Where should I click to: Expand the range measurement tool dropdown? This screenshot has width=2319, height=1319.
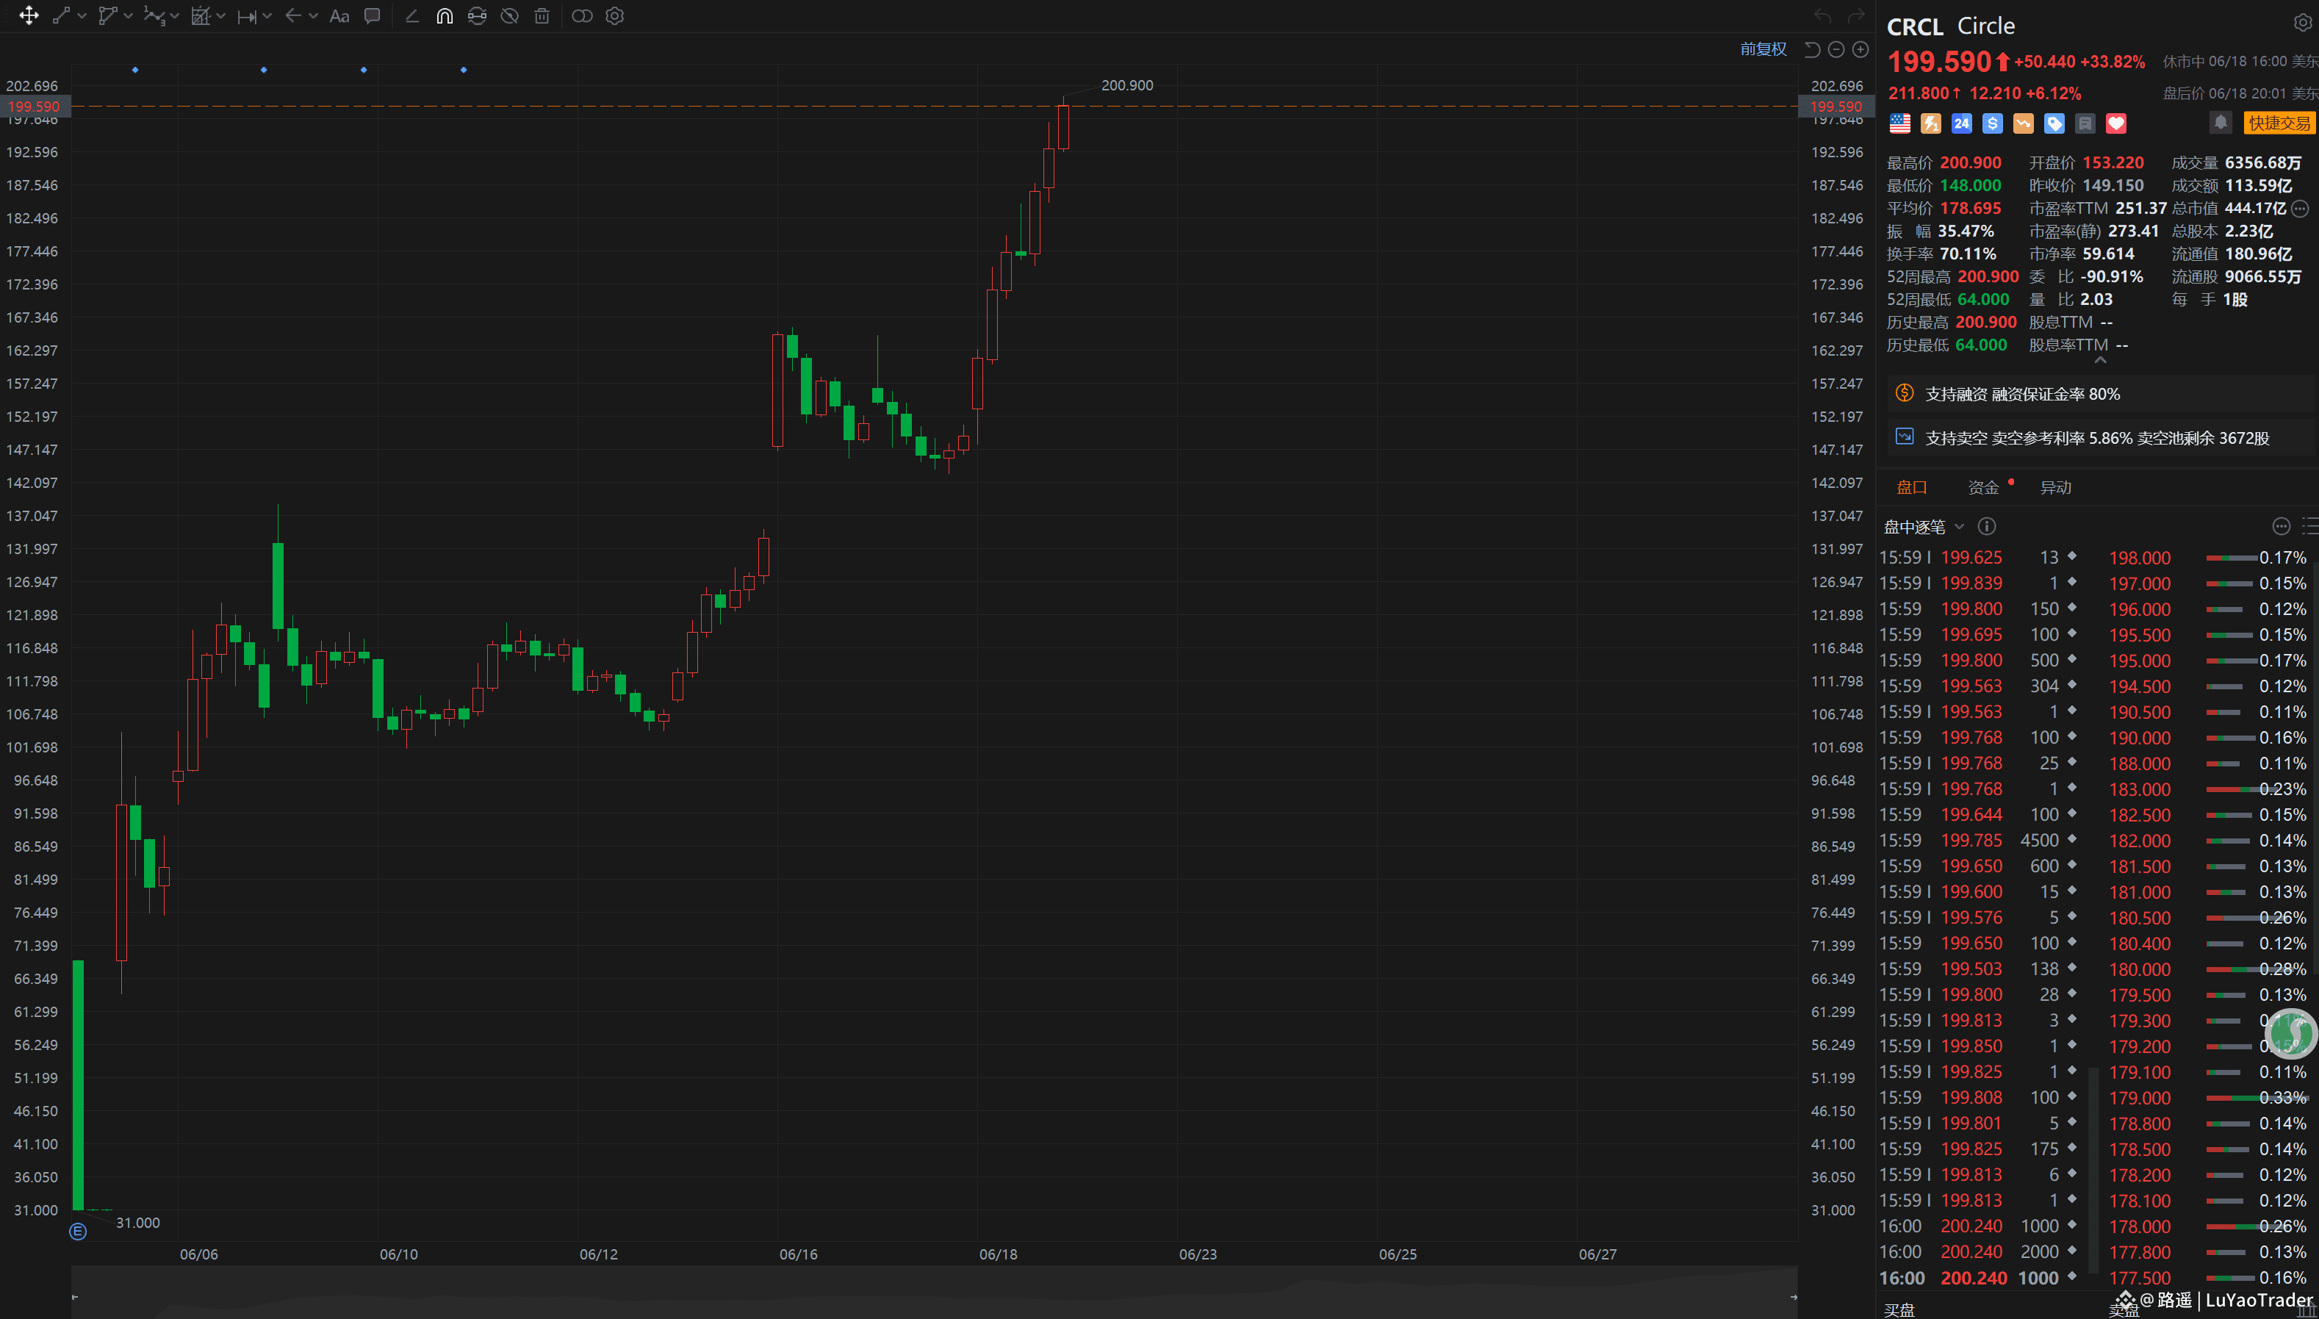tap(267, 16)
